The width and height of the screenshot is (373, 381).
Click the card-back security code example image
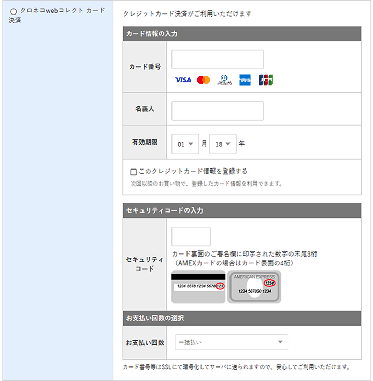tap(198, 287)
